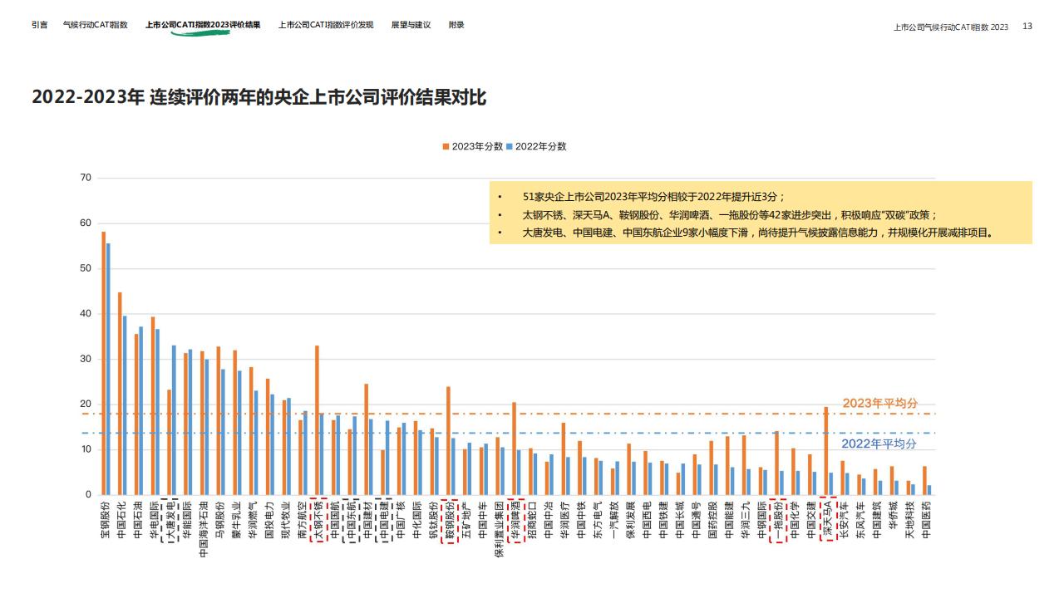Click the x-axis label 中国医药
The height and width of the screenshot is (598, 1064).
click(x=925, y=519)
